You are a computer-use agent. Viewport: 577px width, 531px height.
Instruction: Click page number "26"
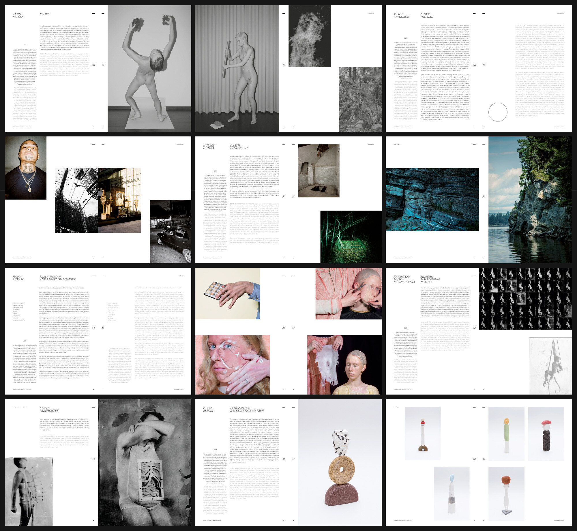[474, 65]
